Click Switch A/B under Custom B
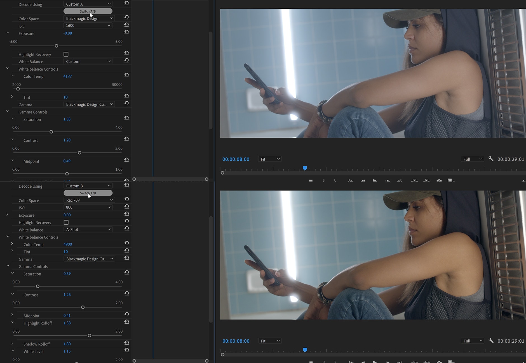The height and width of the screenshot is (363, 526). pos(88,193)
